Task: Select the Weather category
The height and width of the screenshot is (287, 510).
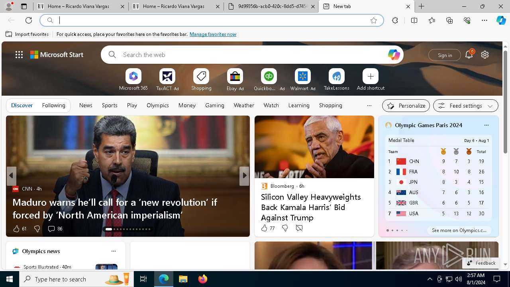Action: (x=244, y=105)
